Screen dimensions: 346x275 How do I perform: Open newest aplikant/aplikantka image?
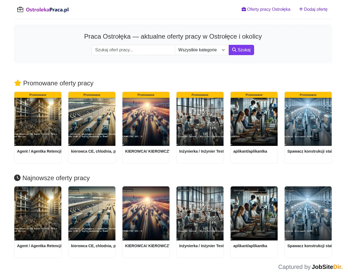pyautogui.click(x=254, y=213)
